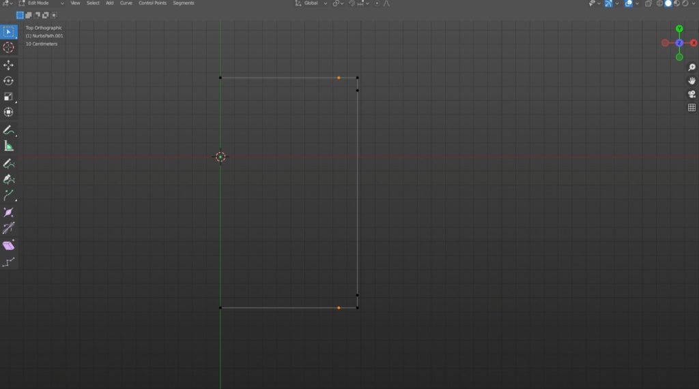Image resolution: width=699 pixels, height=389 pixels.
Task: Click the hand pan view icon
Action: [691, 80]
